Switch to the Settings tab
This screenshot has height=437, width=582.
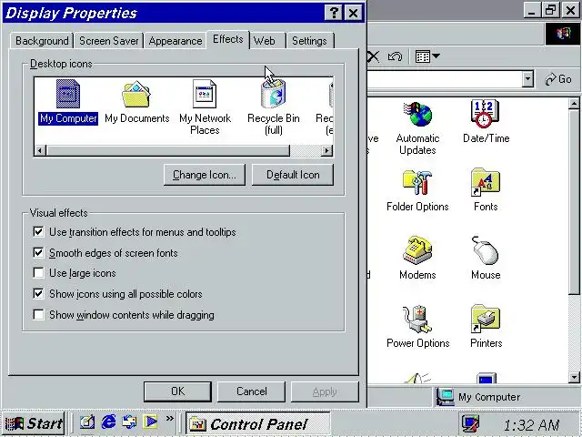[x=309, y=41]
